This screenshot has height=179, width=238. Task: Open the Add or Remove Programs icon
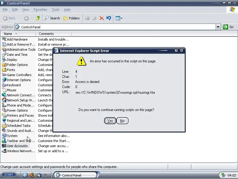[4, 44]
